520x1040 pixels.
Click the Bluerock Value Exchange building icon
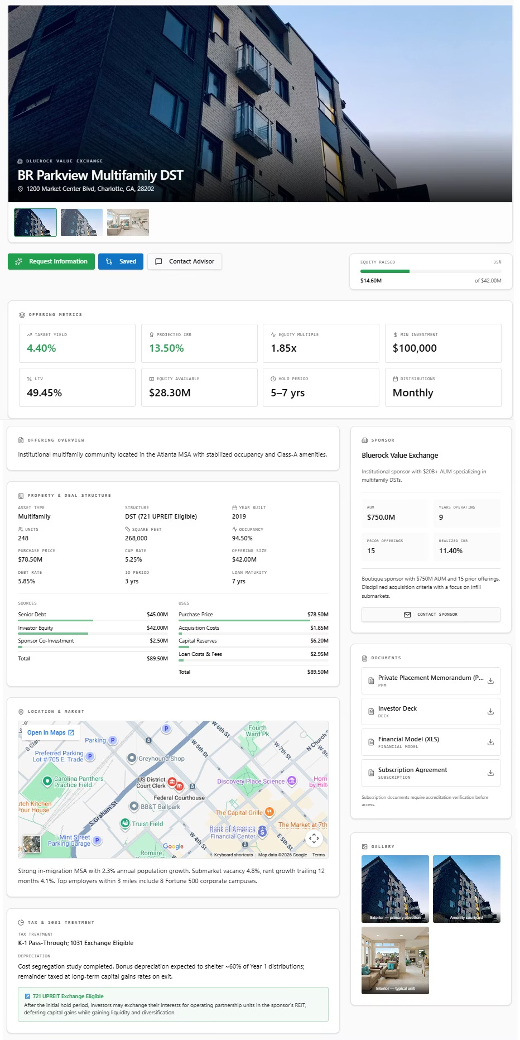pyautogui.click(x=20, y=161)
